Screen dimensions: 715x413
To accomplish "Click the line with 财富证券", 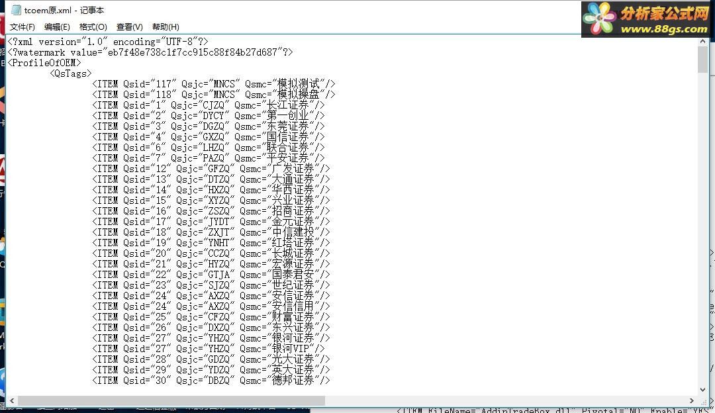I will click(211, 317).
